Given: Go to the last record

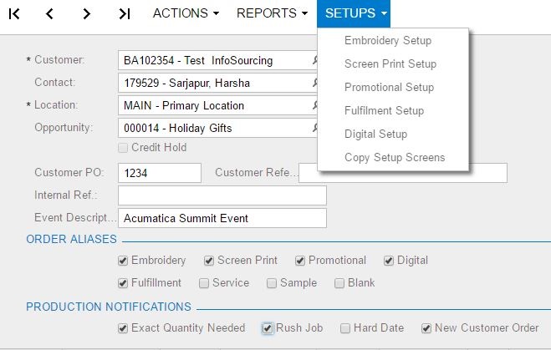Looking at the screenshot, I should pos(125,14).
